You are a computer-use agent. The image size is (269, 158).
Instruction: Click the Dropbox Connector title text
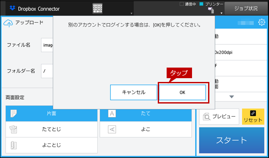point(39,9)
